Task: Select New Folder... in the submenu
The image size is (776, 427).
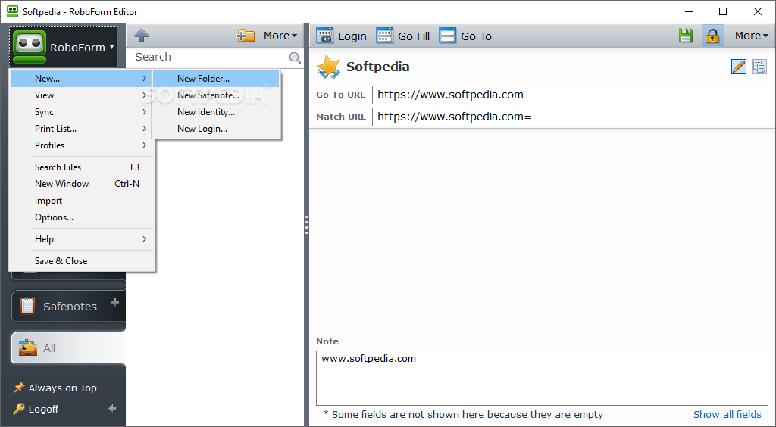Action: point(216,79)
